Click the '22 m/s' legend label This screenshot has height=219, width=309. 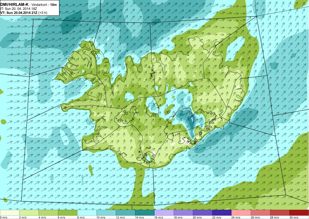click(217, 217)
